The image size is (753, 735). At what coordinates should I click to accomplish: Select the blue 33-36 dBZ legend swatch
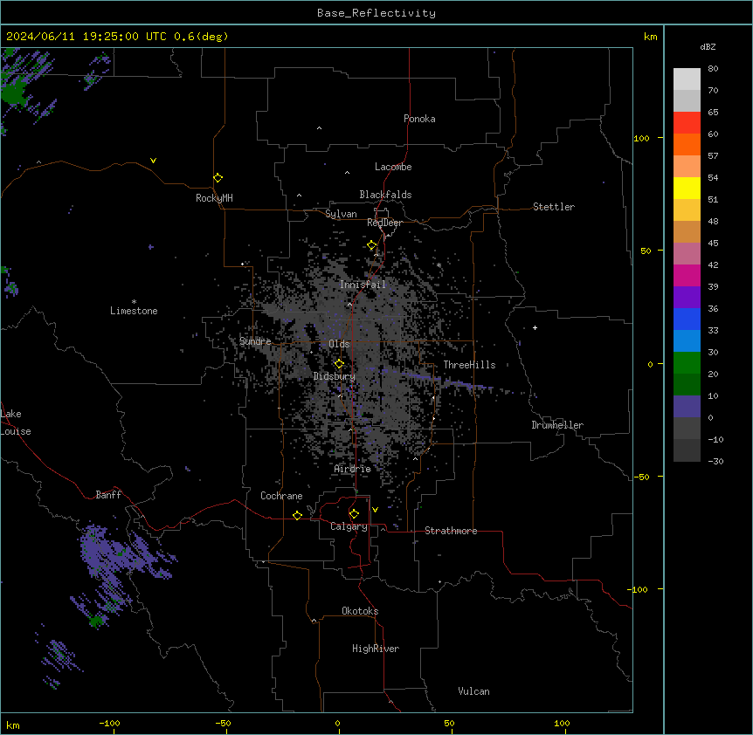687,319
